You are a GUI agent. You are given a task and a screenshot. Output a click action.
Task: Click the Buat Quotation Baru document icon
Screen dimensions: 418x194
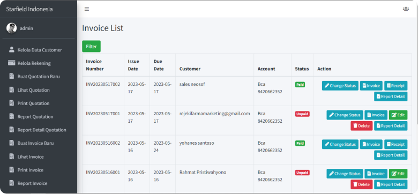pyautogui.click(x=11, y=76)
